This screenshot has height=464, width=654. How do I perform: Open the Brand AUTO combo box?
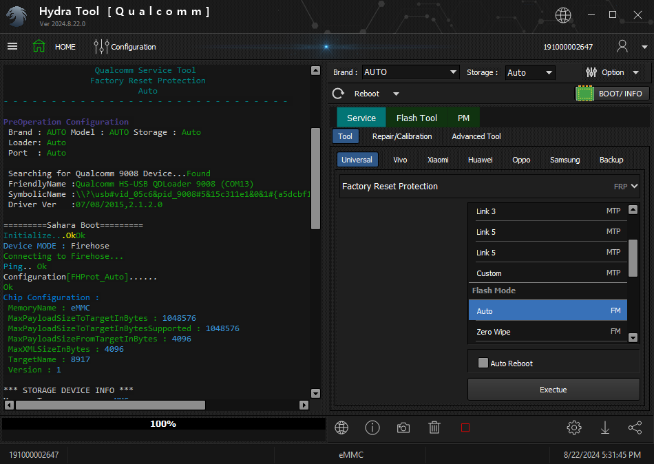pyautogui.click(x=410, y=72)
